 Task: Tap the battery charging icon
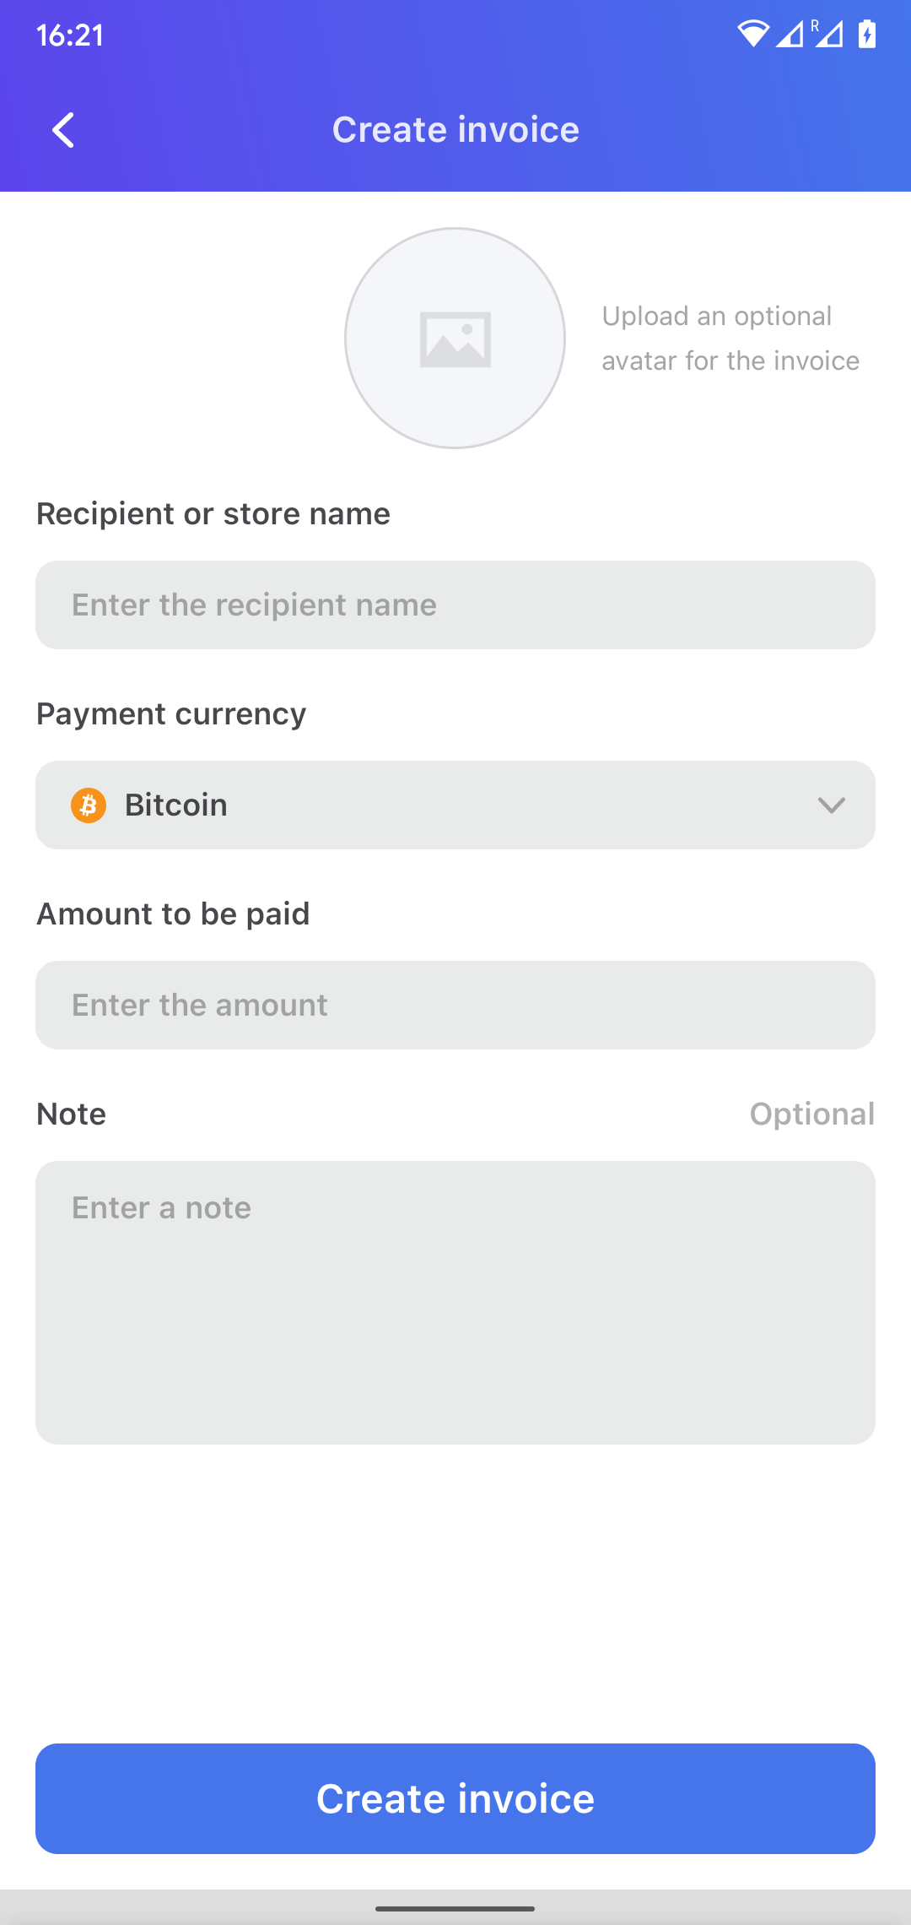867,34
